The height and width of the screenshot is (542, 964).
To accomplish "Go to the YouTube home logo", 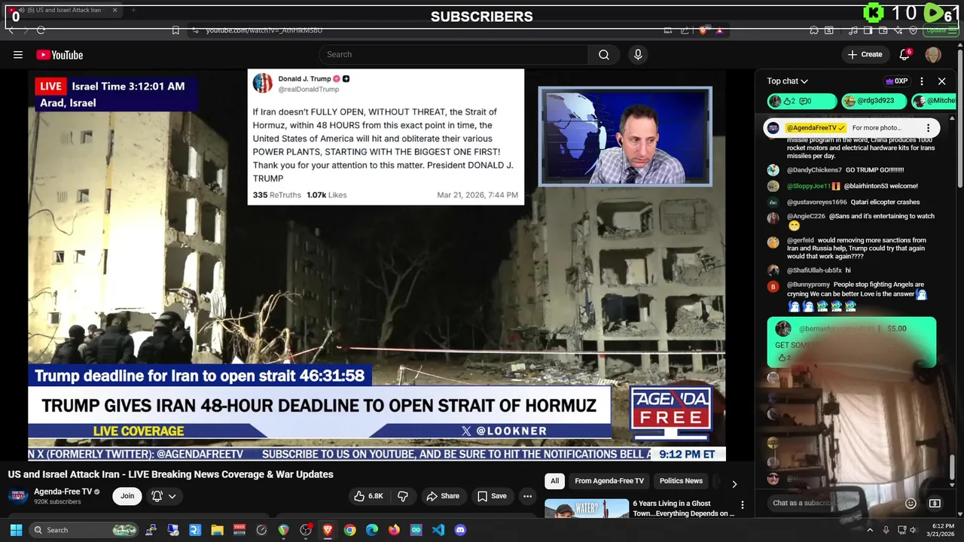I will [59, 55].
